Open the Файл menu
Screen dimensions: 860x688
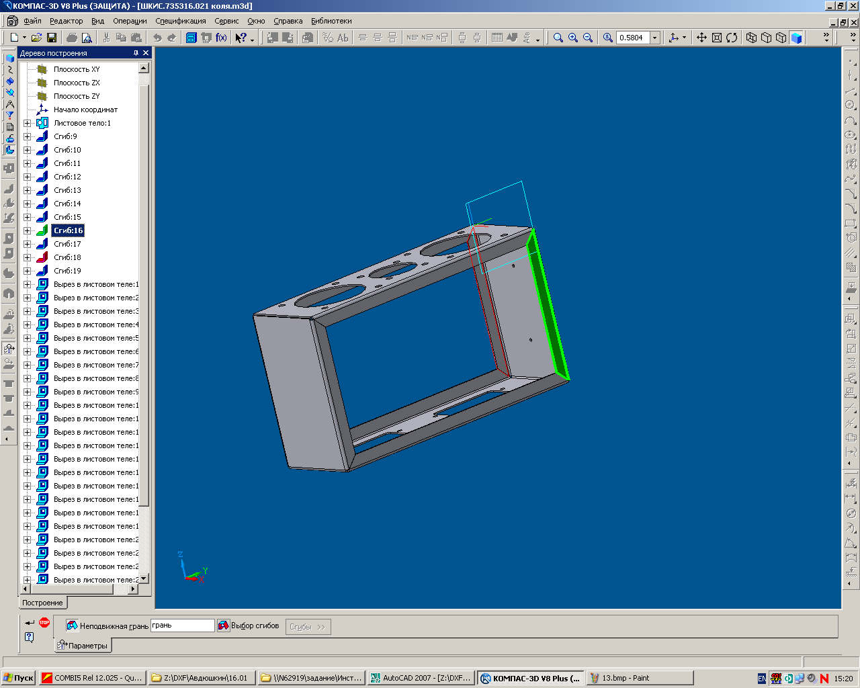click(32, 21)
